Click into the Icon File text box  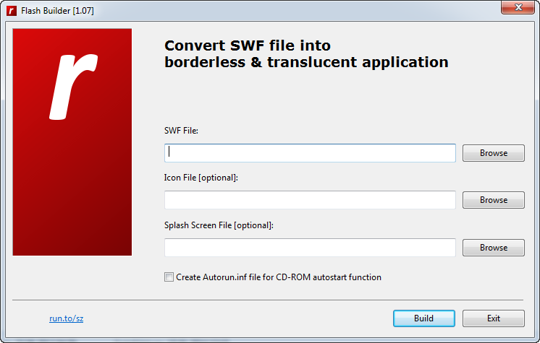pyautogui.click(x=310, y=200)
